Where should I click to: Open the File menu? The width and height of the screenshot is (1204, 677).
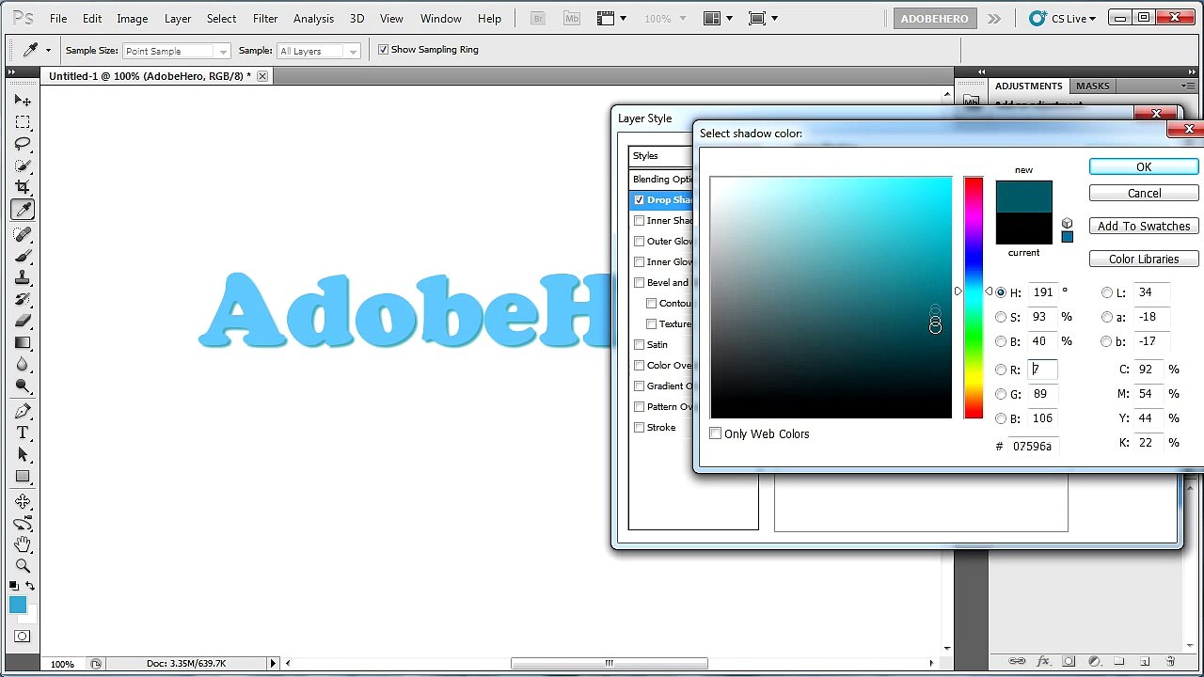(58, 18)
